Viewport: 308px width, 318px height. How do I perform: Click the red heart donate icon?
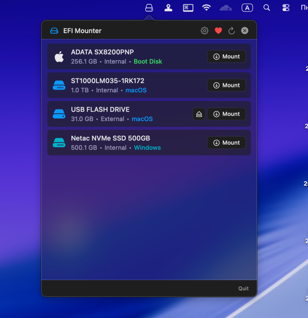218,31
